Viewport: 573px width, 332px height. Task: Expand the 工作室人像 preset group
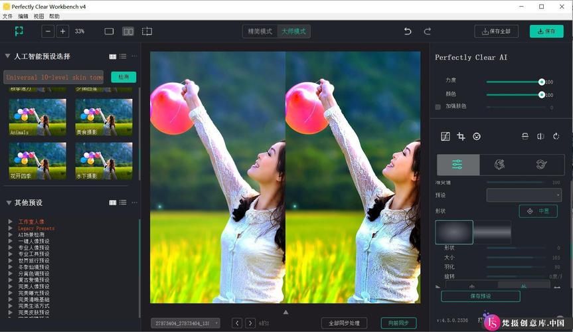pos(10,222)
